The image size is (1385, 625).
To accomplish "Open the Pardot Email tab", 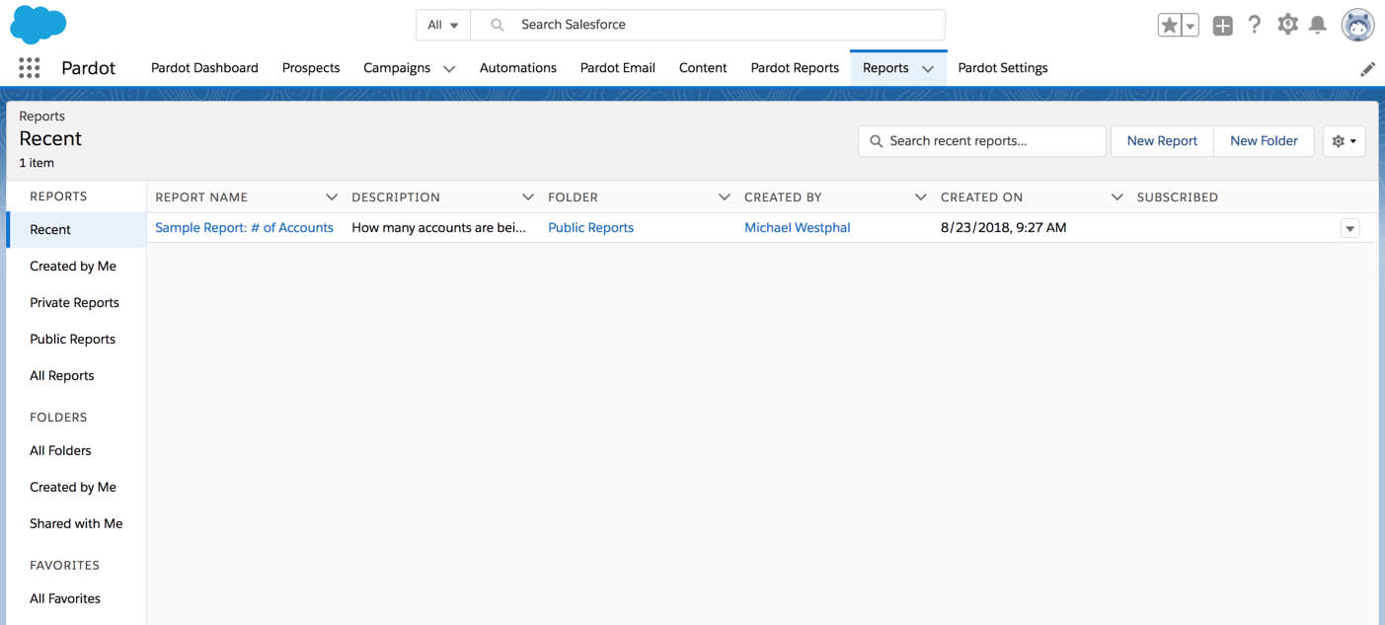I will [x=618, y=68].
